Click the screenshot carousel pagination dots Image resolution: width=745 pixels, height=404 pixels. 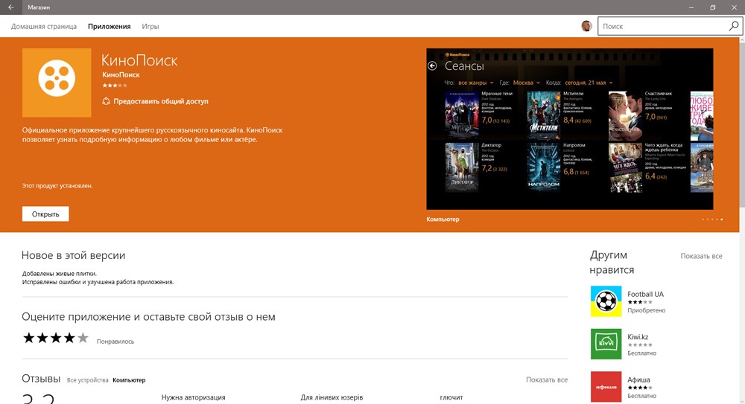(713, 219)
